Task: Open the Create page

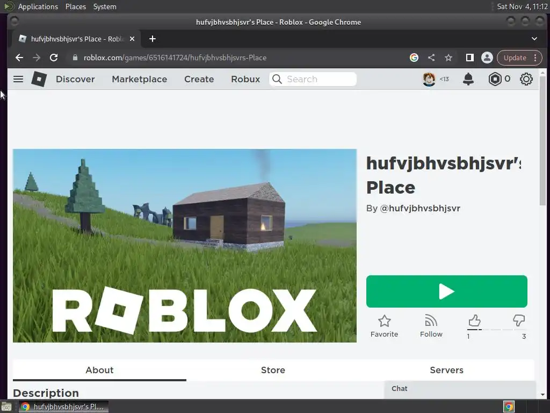Action: point(199,79)
